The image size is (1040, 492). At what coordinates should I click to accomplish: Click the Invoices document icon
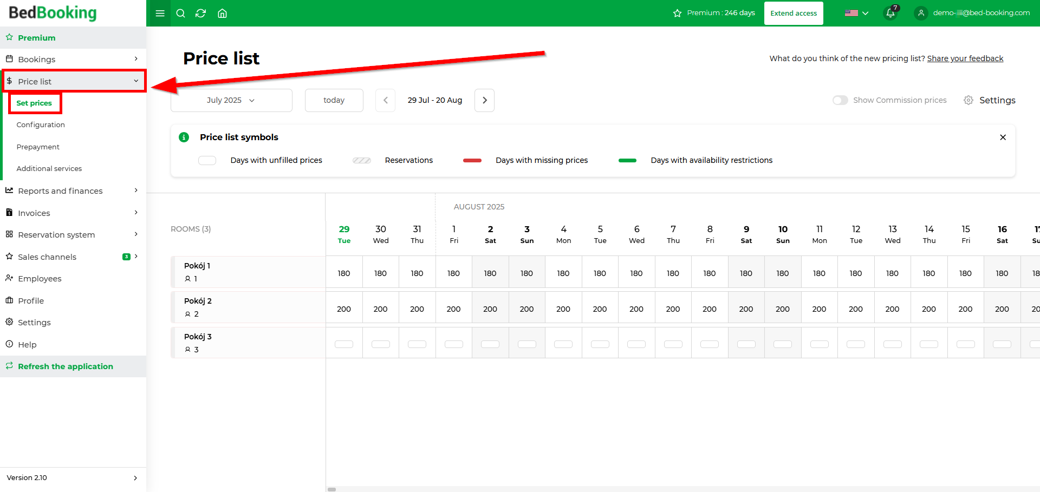point(9,212)
